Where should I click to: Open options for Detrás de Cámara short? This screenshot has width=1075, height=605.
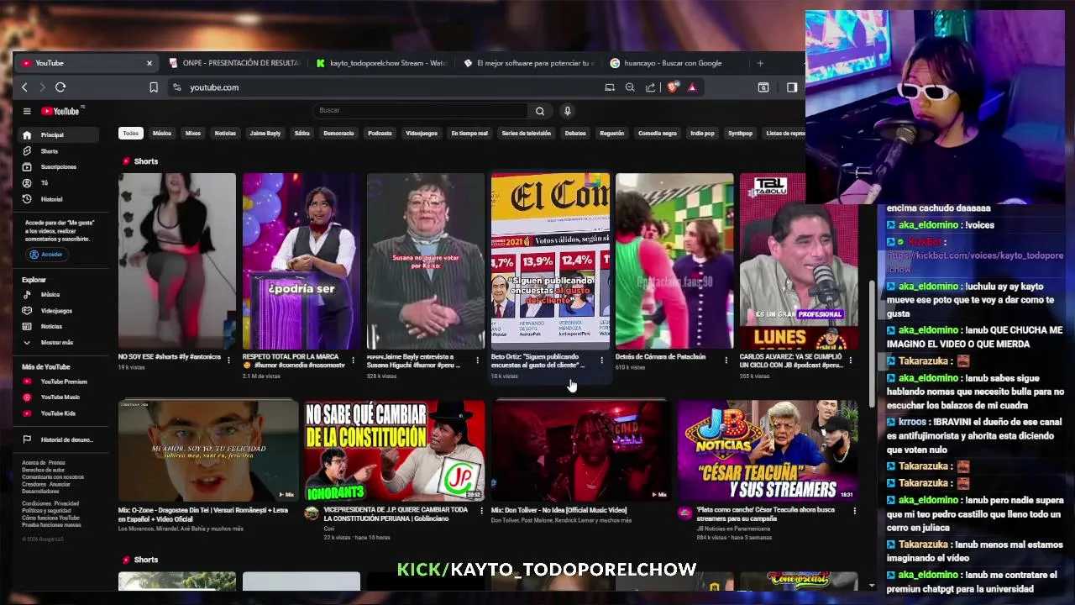click(x=726, y=360)
